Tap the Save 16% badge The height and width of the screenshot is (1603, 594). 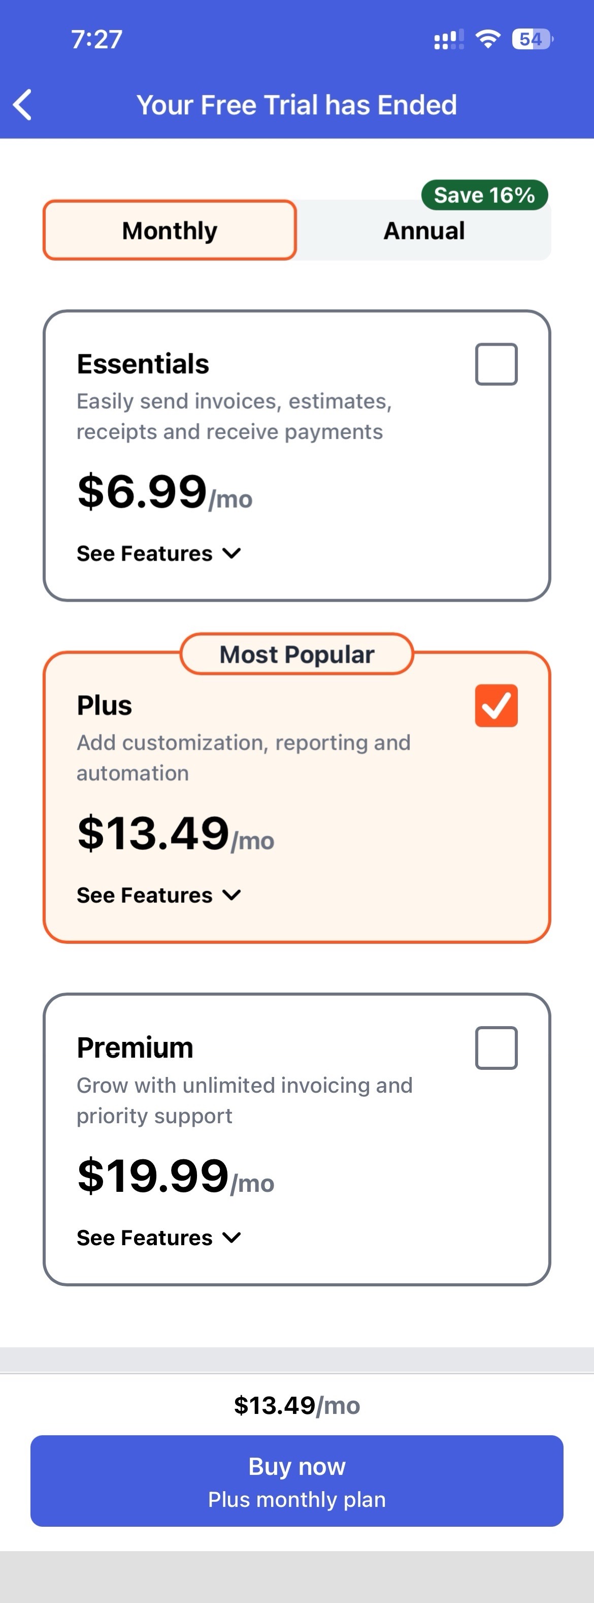(x=484, y=195)
